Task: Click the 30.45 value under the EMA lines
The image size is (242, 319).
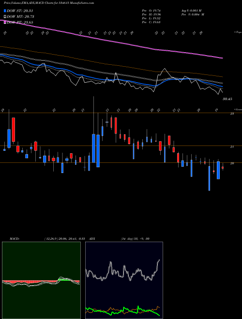Action: (x=227, y=99)
